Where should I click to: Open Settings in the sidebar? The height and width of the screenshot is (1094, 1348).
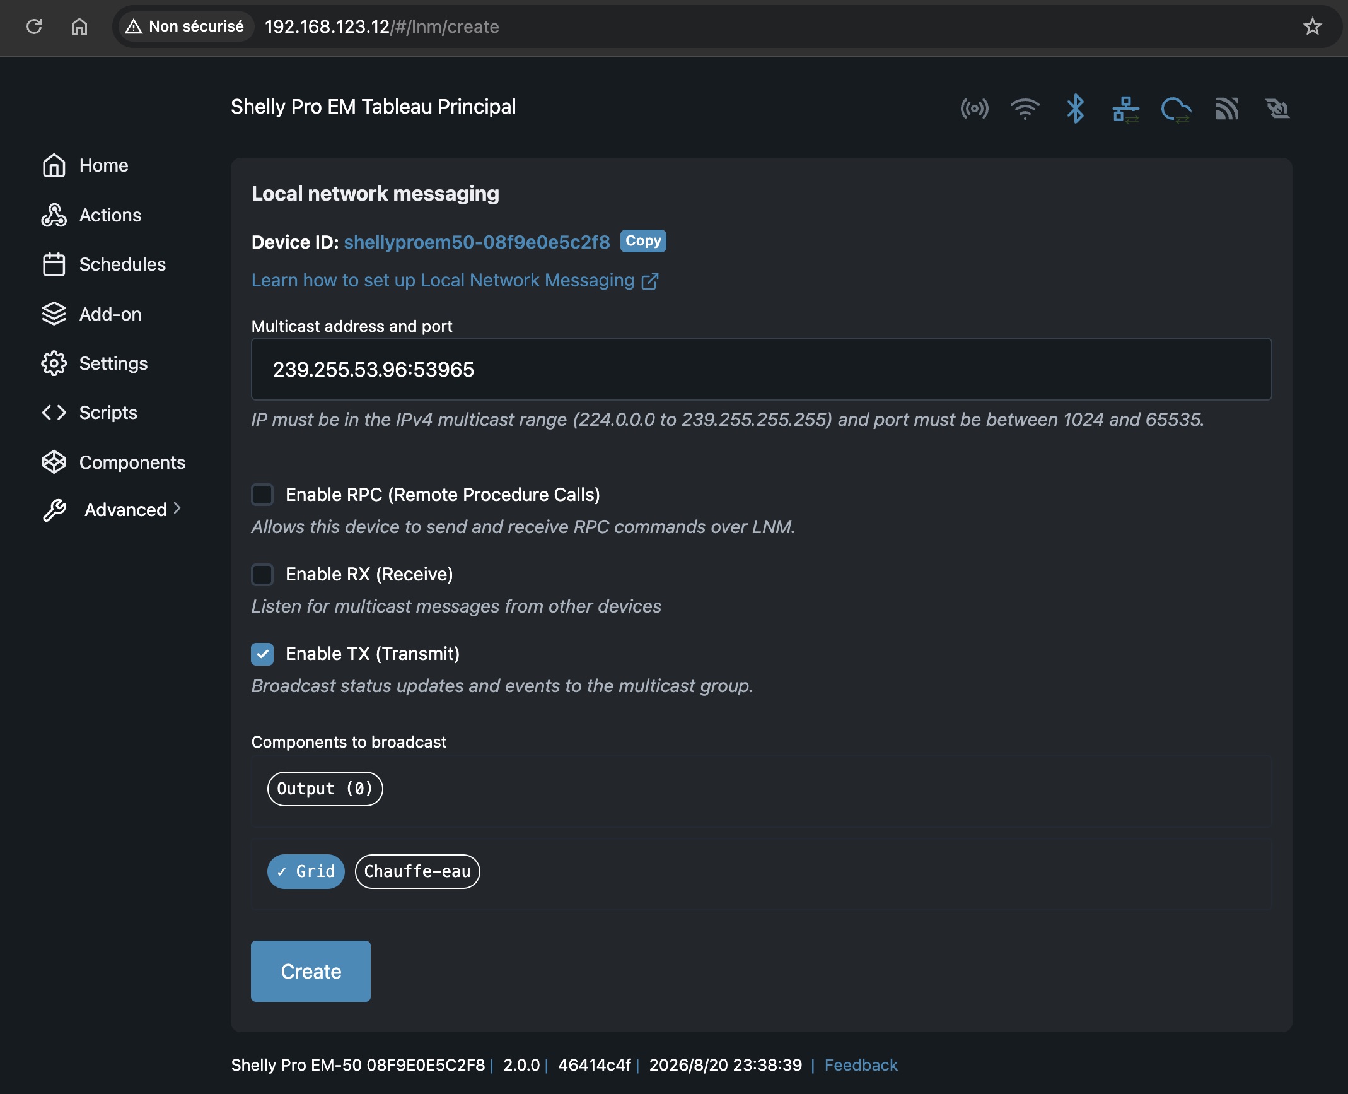113,363
